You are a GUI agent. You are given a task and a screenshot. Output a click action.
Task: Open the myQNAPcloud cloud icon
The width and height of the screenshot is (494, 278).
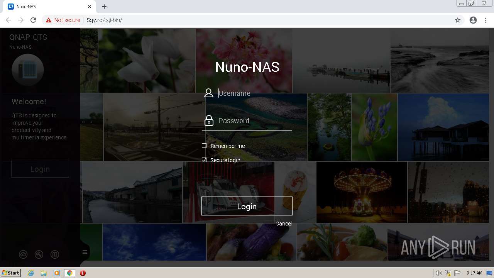point(23,254)
